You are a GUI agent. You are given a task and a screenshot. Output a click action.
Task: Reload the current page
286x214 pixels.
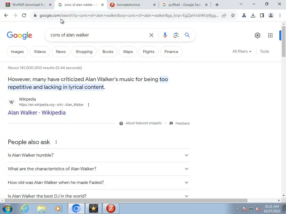coord(24,16)
